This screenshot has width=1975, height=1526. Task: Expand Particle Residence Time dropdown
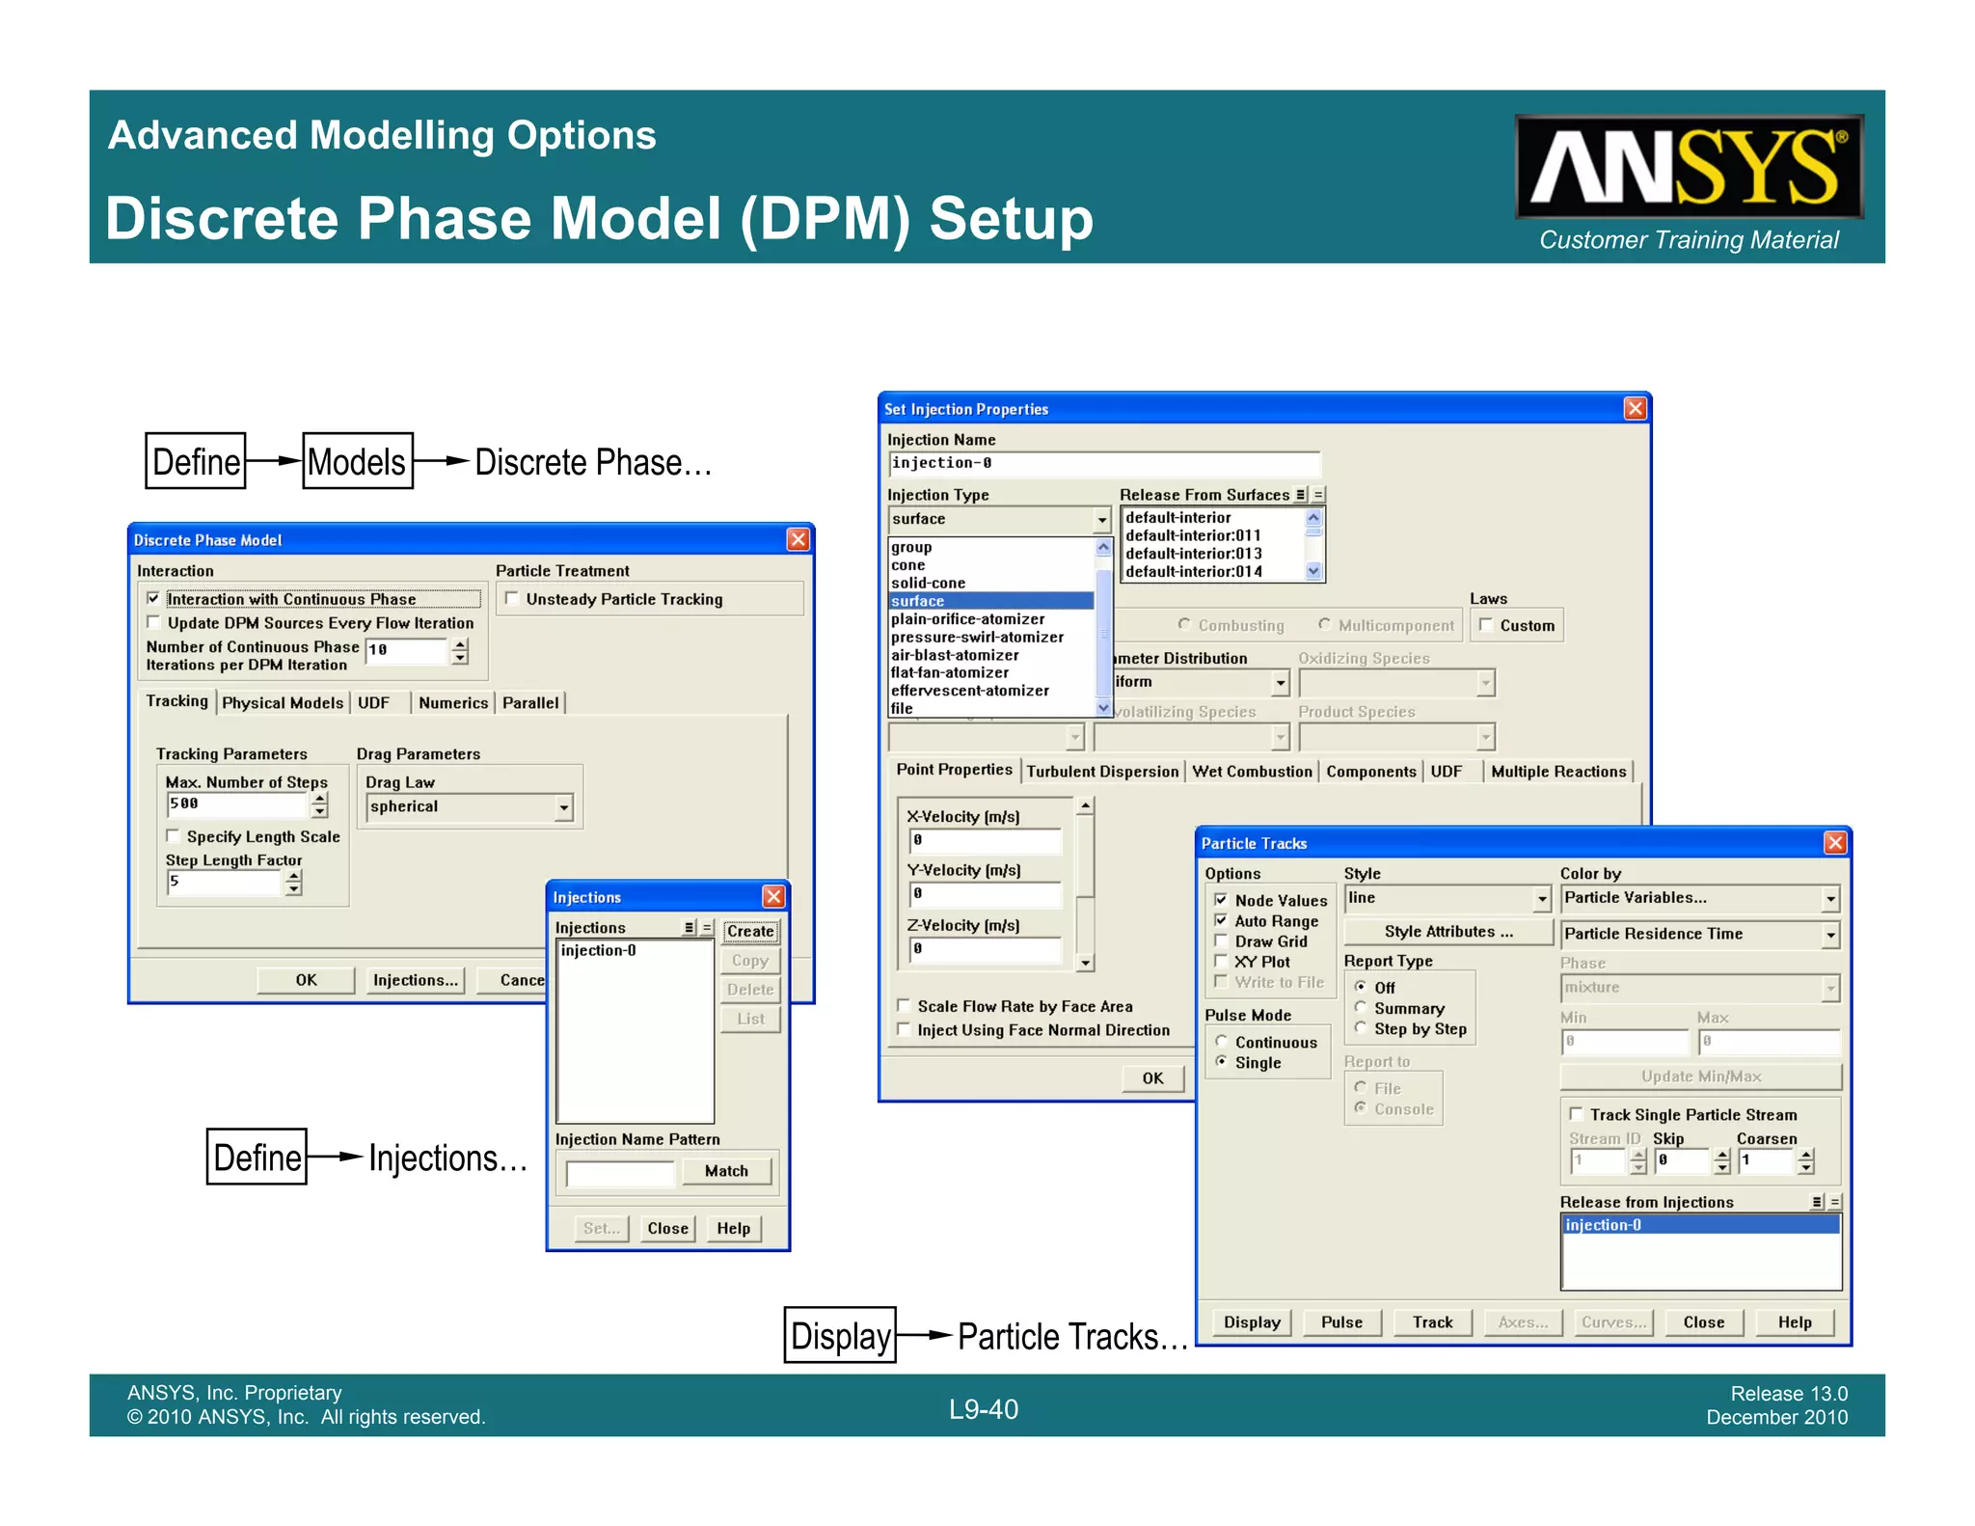tap(1830, 935)
